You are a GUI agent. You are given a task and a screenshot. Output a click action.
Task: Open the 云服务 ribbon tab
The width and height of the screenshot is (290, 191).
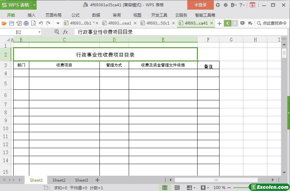181,15
